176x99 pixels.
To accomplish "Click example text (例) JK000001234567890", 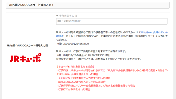I will (x=72, y=44).
